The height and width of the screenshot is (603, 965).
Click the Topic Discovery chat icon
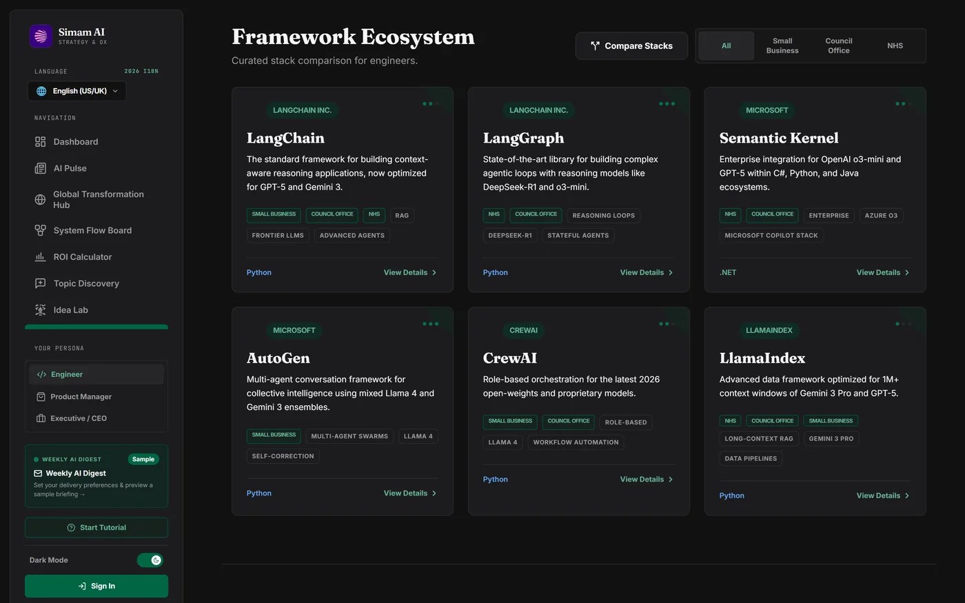click(40, 283)
